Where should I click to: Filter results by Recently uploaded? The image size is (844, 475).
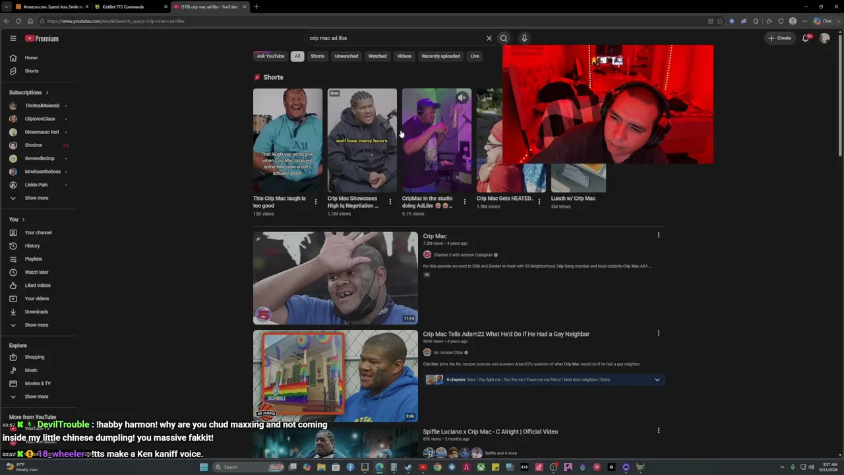[440, 56]
